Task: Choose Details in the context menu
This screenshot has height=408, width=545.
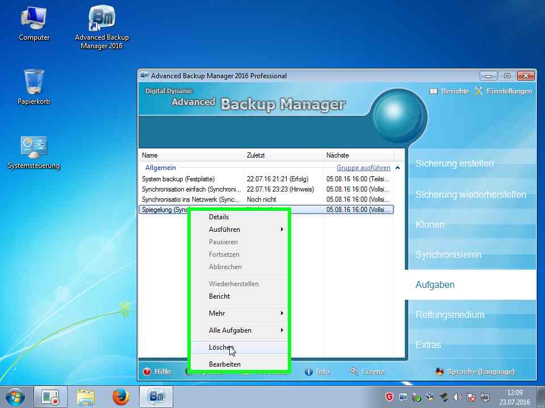Action: tap(239, 217)
